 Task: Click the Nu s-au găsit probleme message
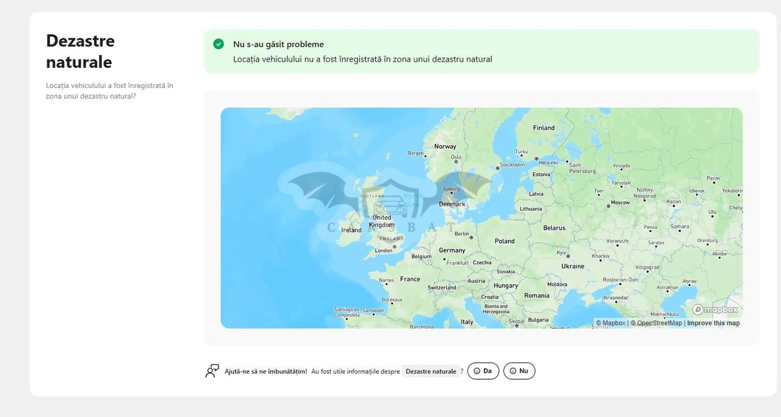(x=278, y=44)
